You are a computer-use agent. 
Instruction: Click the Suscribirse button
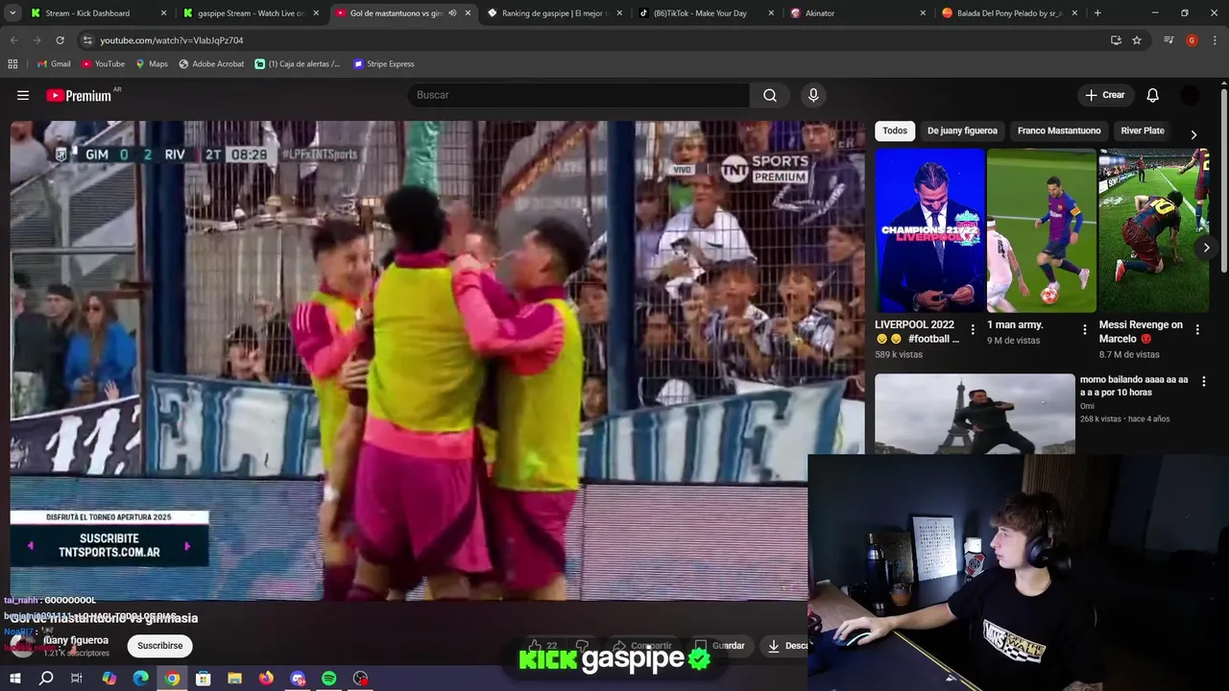pos(159,646)
